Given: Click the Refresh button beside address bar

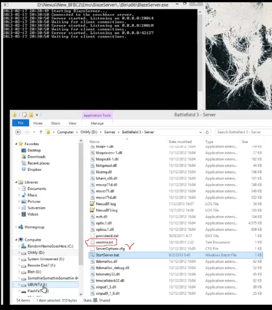Looking at the screenshot, I should click(207, 132).
